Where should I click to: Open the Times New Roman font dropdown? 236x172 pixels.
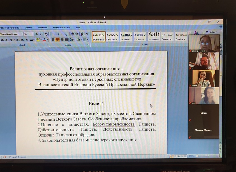point(22,34)
